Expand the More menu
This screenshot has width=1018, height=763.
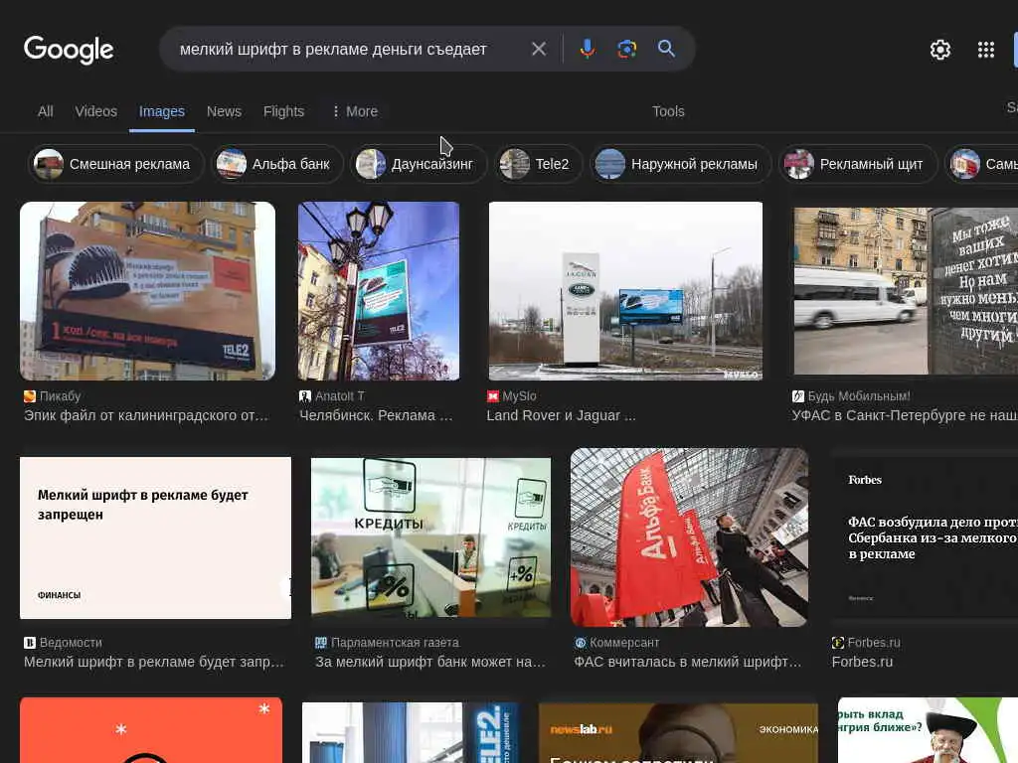click(355, 111)
